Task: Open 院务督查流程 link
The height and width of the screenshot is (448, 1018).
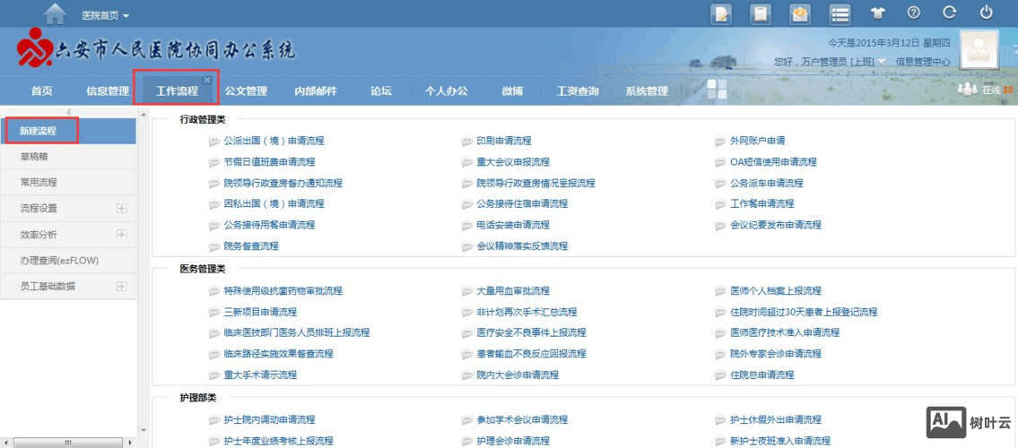Action: pos(251,246)
